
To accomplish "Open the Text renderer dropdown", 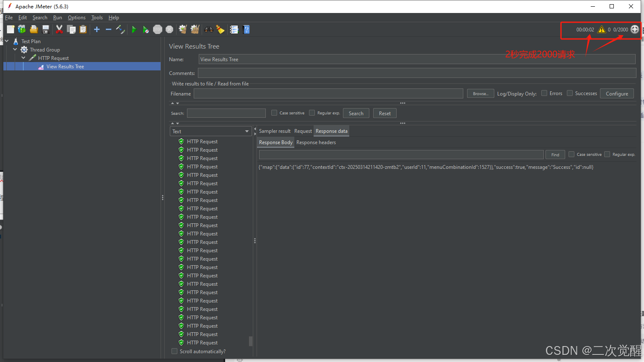I will point(210,131).
